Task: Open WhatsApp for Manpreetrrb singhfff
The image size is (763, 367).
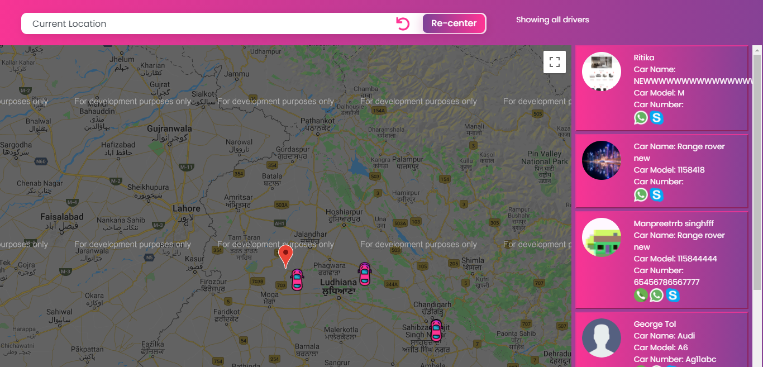Action: pos(657,295)
